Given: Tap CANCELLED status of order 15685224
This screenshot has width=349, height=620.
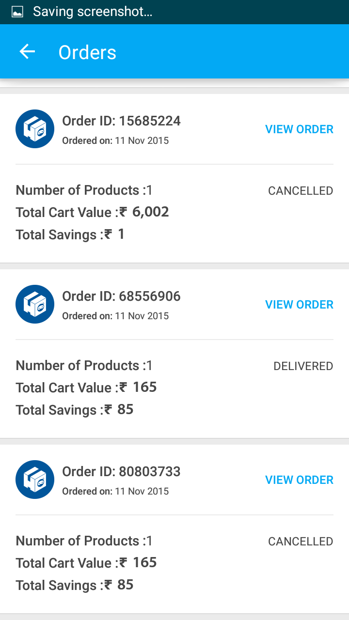Looking at the screenshot, I should click(301, 191).
